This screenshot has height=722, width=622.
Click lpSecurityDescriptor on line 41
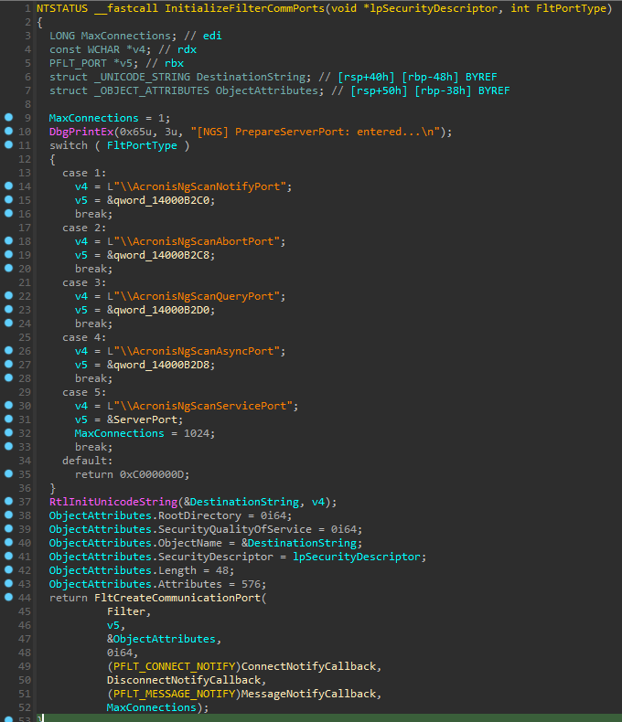coord(357,557)
